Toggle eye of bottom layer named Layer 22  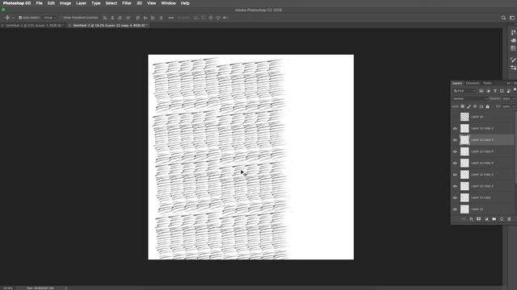pos(455,209)
